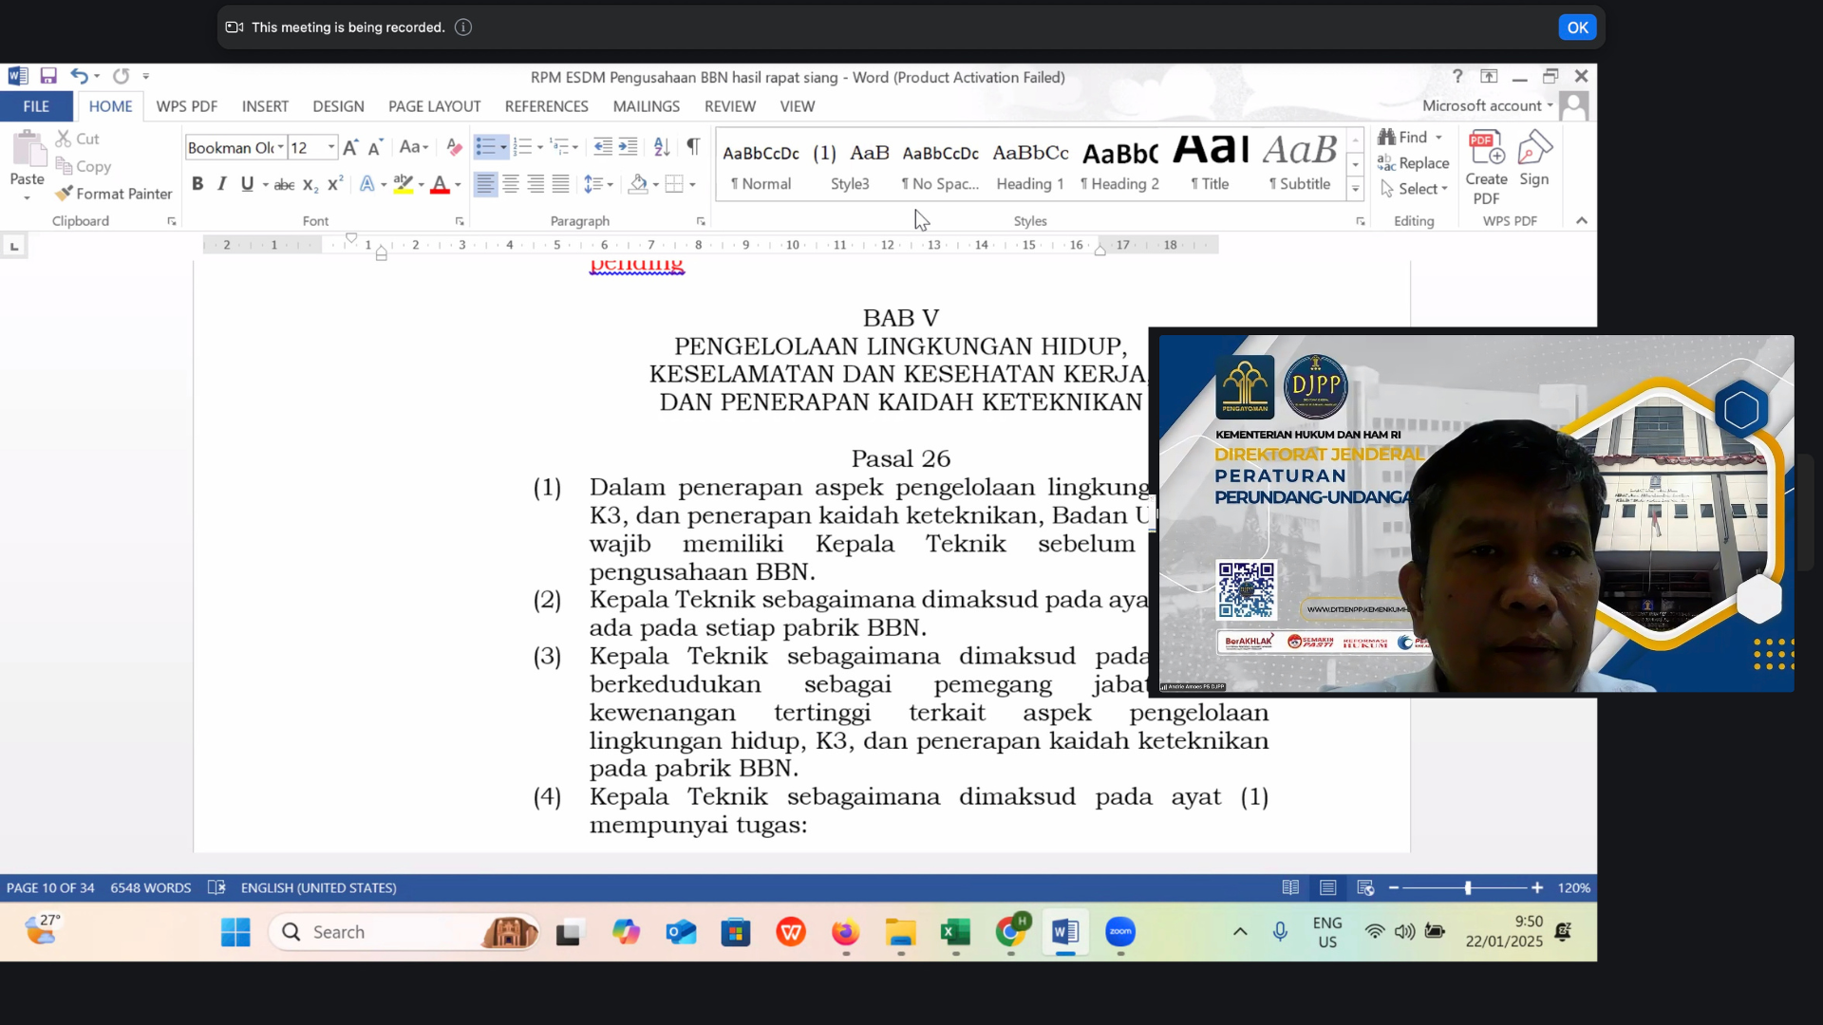Click the proofing book icon in status bar
The width and height of the screenshot is (1823, 1025).
(216, 887)
